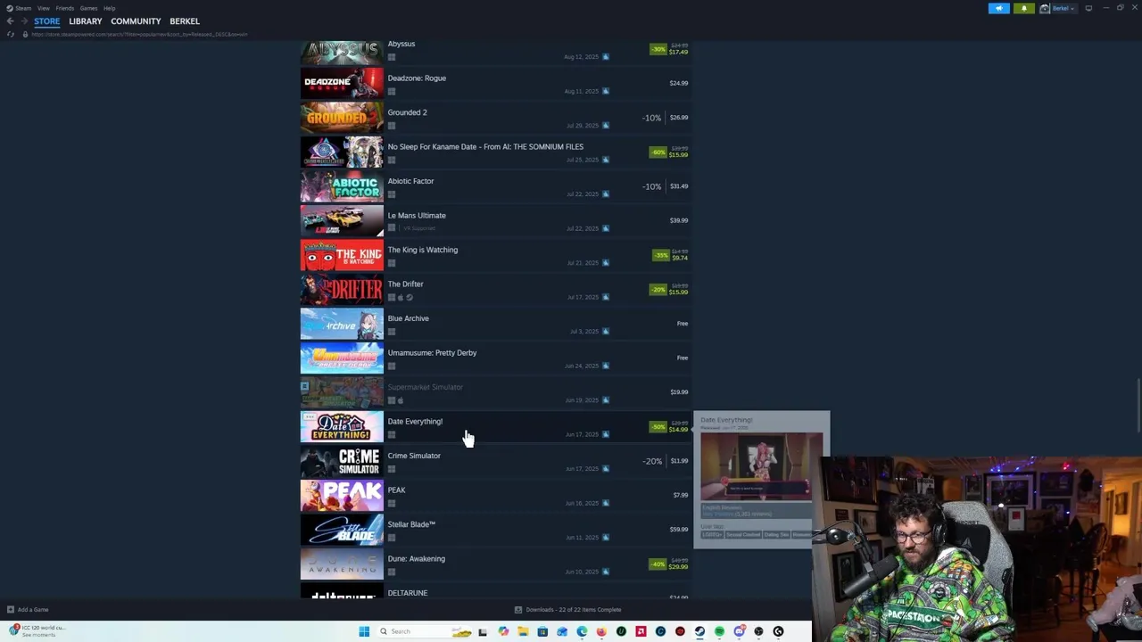Viewport: 1142px width, 642px height.
Task: Open the Date Everything! title
Action: pos(415,422)
